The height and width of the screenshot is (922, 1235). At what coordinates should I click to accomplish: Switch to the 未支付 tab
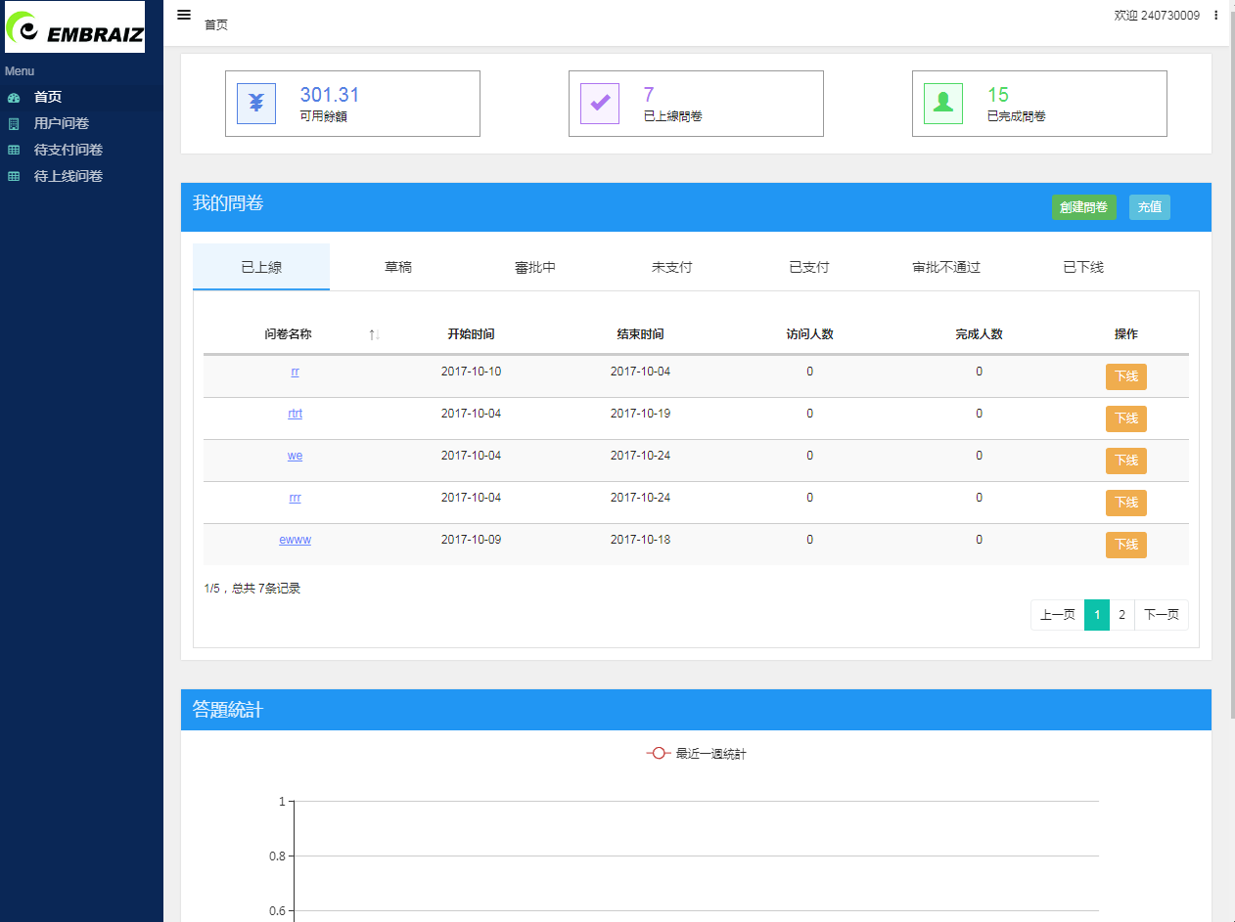672,267
